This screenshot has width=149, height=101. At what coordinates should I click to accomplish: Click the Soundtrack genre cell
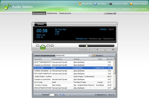point(100,85)
